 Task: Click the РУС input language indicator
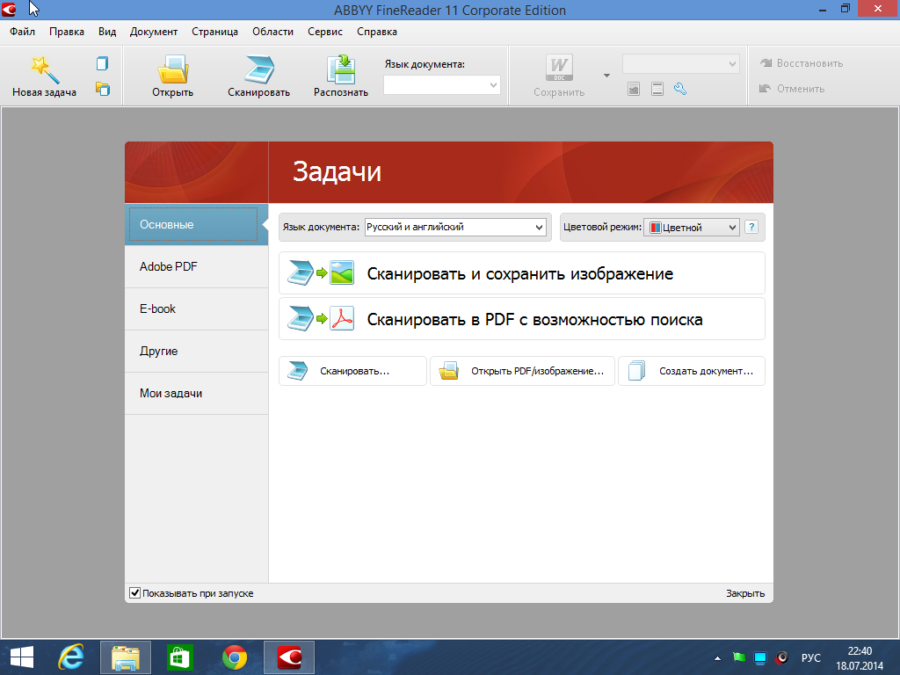click(x=811, y=657)
